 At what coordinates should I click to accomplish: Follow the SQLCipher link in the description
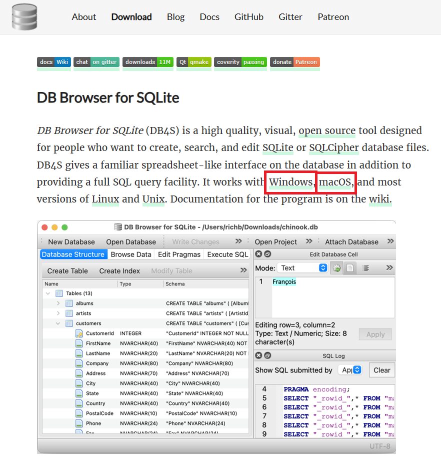(x=334, y=147)
